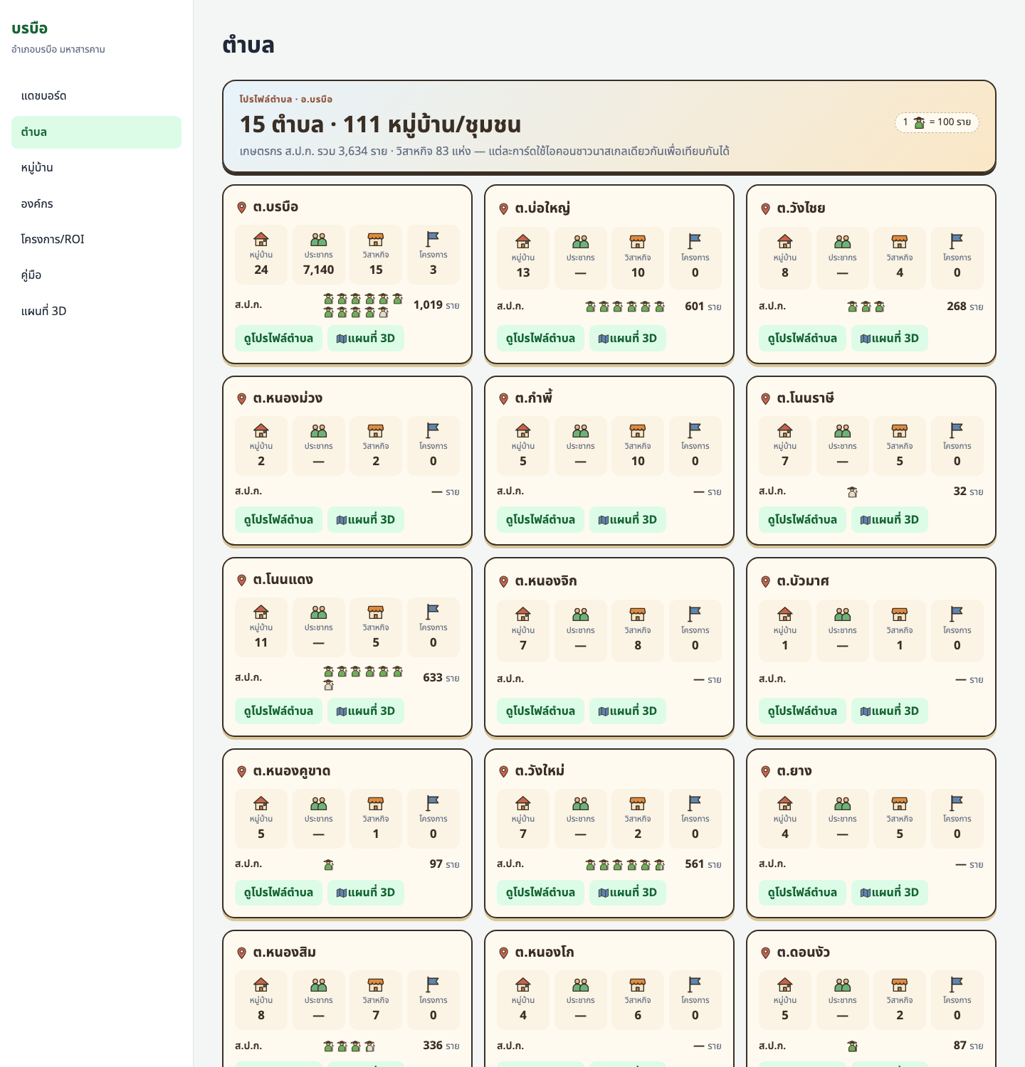Open แผนที่ 3D for ต.กำพี้

tap(628, 519)
